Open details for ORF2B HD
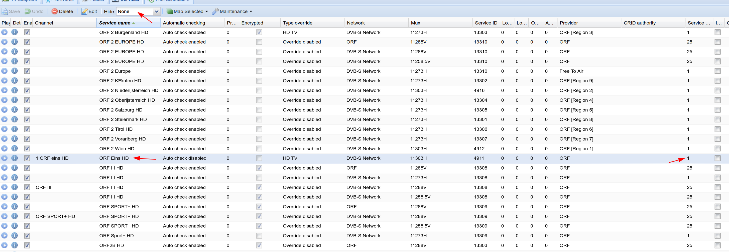729x252 pixels. [x=15, y=245]
